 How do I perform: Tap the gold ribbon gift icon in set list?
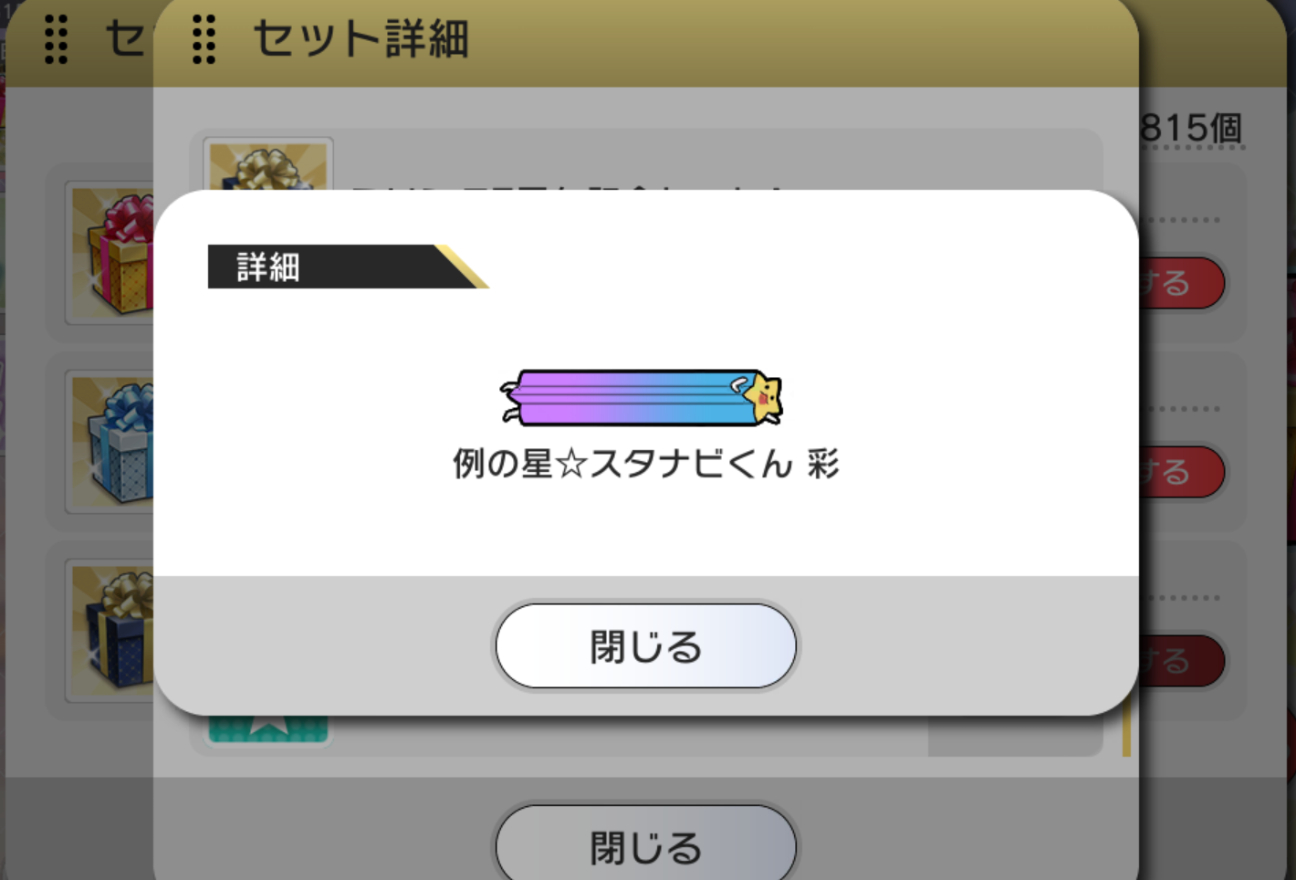click(267, 164)
